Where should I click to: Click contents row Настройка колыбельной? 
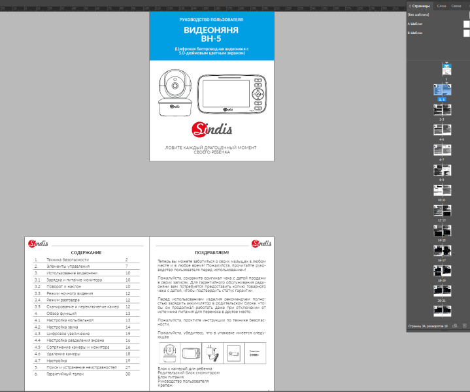click(x=86, y=320)
